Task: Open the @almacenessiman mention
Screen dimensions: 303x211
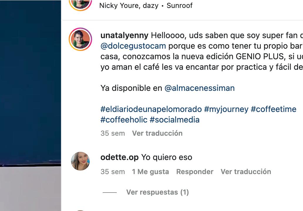Action: [199, 88]
